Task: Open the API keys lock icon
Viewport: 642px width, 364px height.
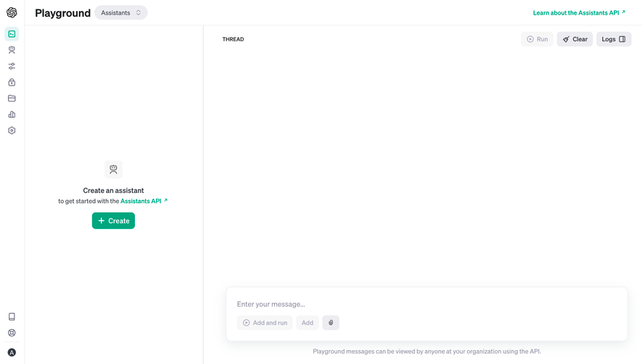Action: tap(12, 83)
